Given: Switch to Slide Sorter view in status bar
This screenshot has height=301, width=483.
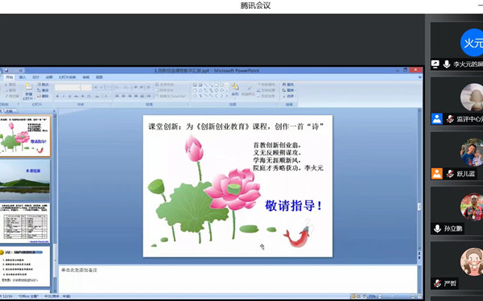Looking at the screenshot, I should [x=358, y=296].
